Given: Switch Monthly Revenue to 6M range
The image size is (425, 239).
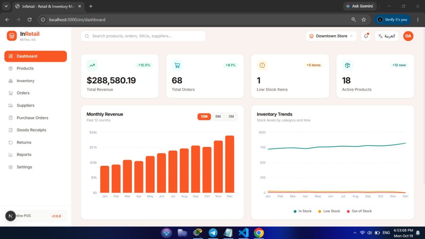Looking at the screenshot, I should 218,116.
